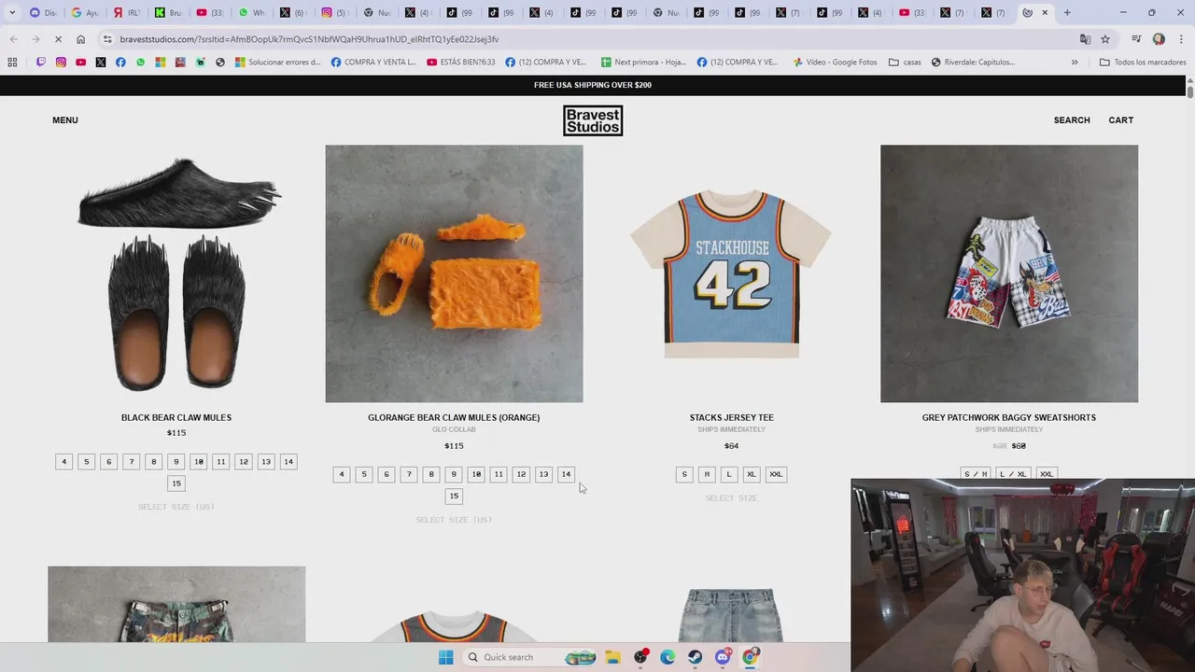The image size is (1195, 672).
Task: Open the YouTube bookmark icon
Action: [x=81, y=63]
